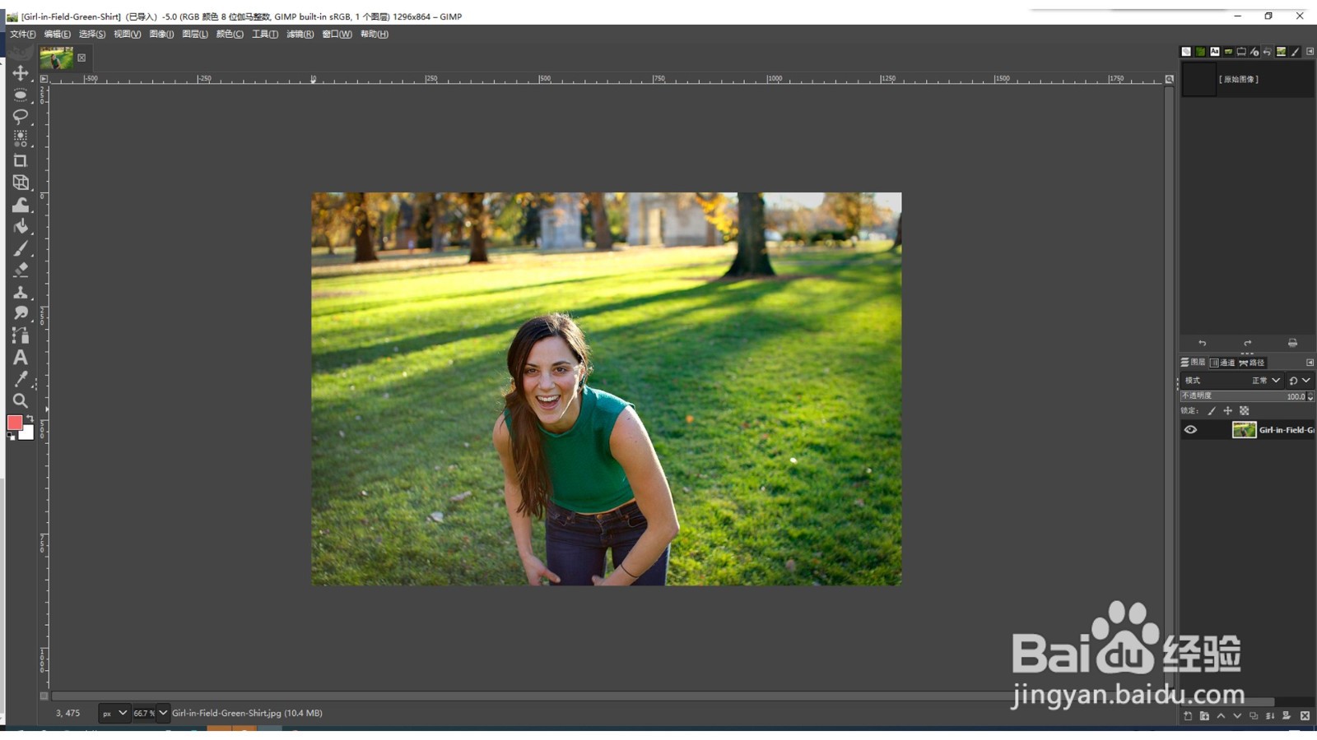Open the px unit dropdown in status bar

(114, 713)
